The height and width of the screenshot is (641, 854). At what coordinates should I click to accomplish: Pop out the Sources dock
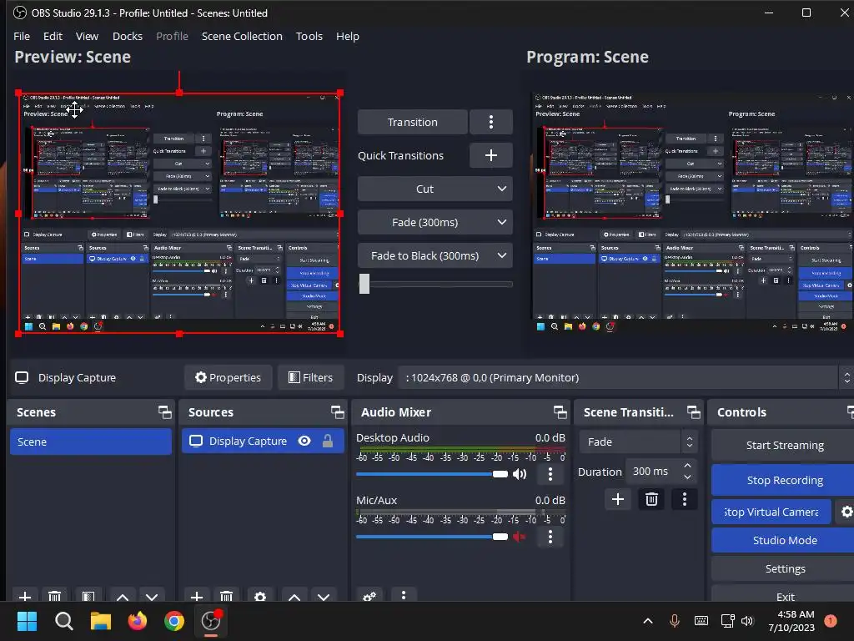click(337, 412)
